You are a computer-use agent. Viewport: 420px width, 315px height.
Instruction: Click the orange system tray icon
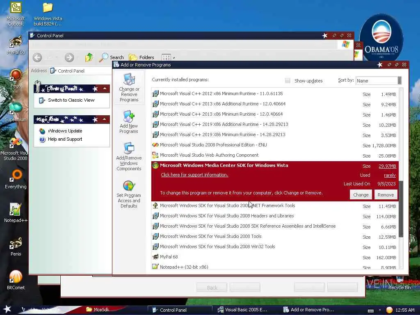[389, 310]
